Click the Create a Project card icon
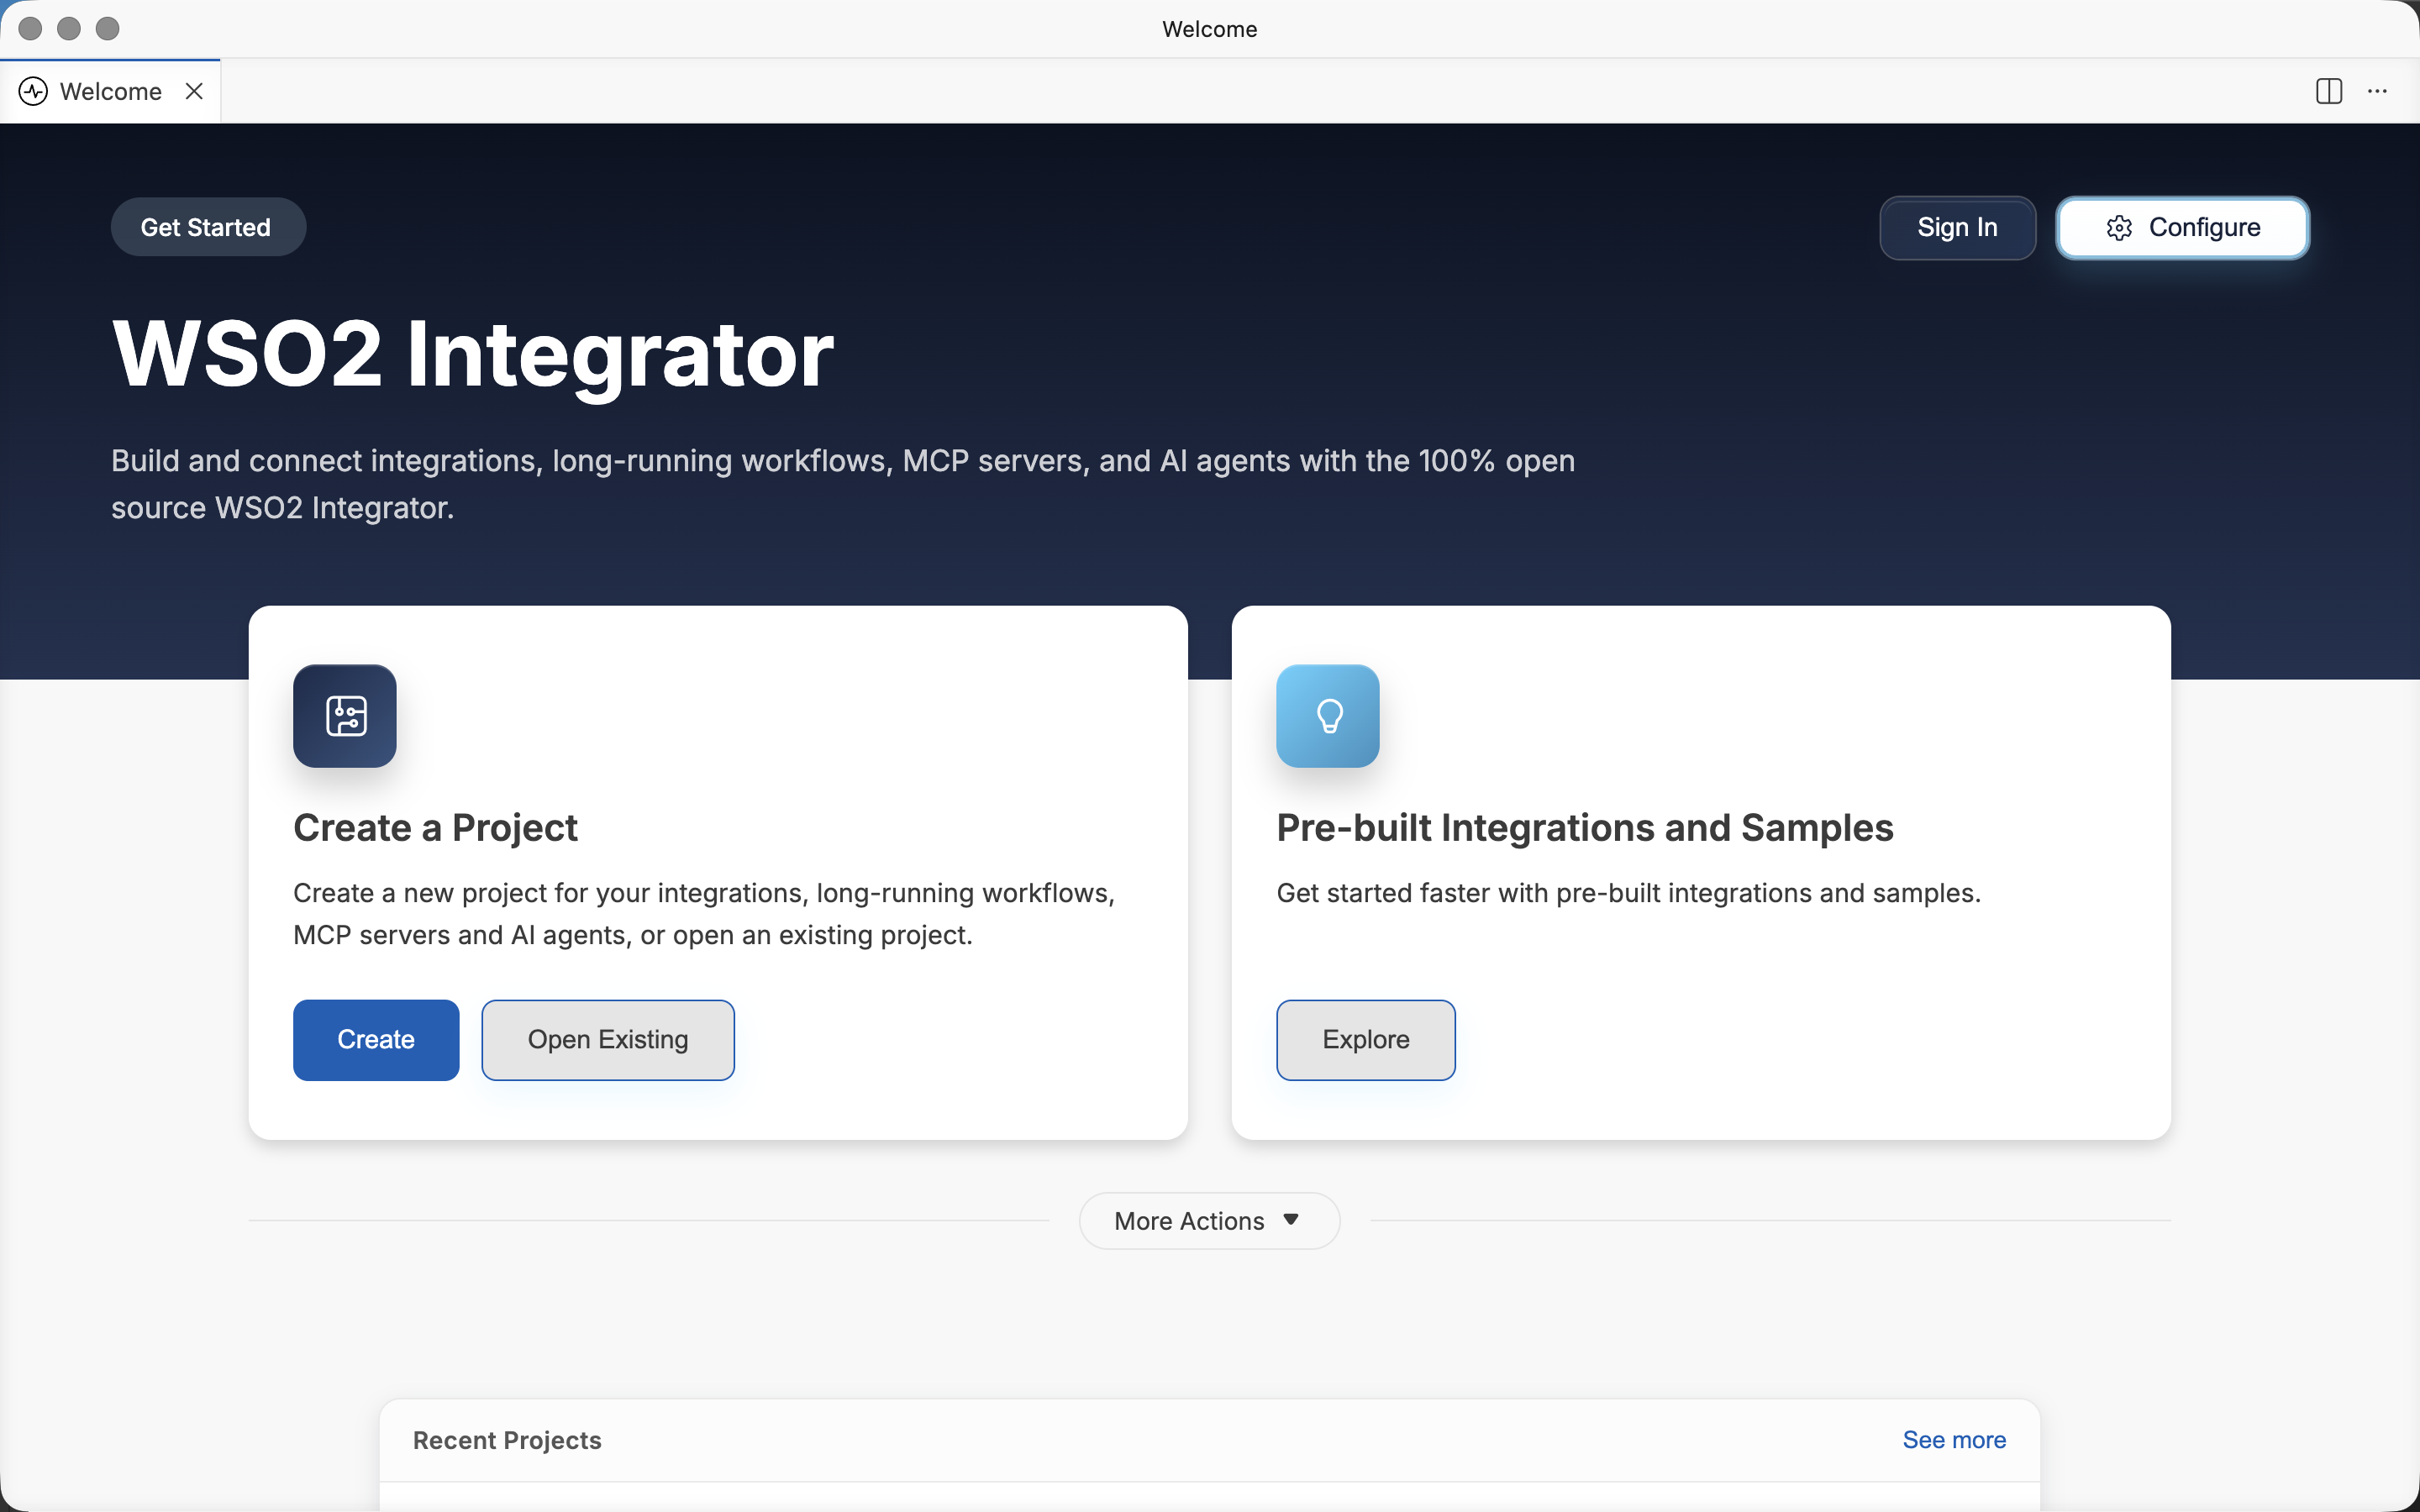This screenshot has width=2420, height=1512. tap(345, 716)
